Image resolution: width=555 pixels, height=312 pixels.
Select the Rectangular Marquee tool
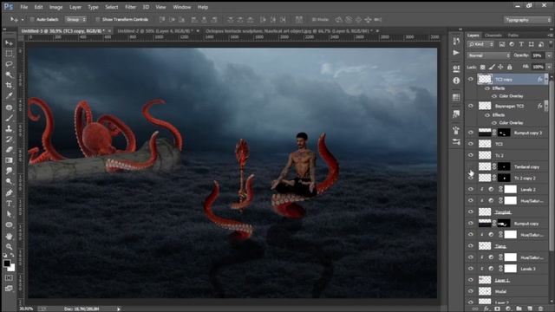tap(9, 54)
